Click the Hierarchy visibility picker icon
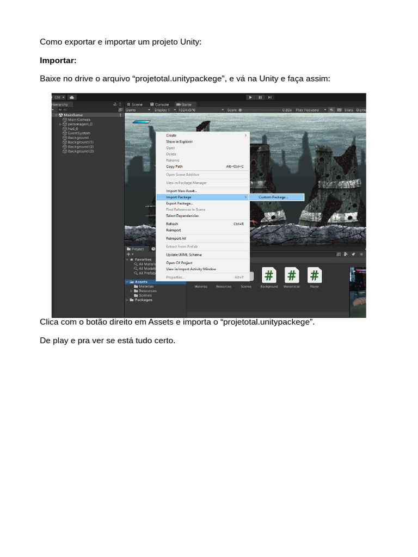This screenshot has height=557, width=418. (120, 110)
